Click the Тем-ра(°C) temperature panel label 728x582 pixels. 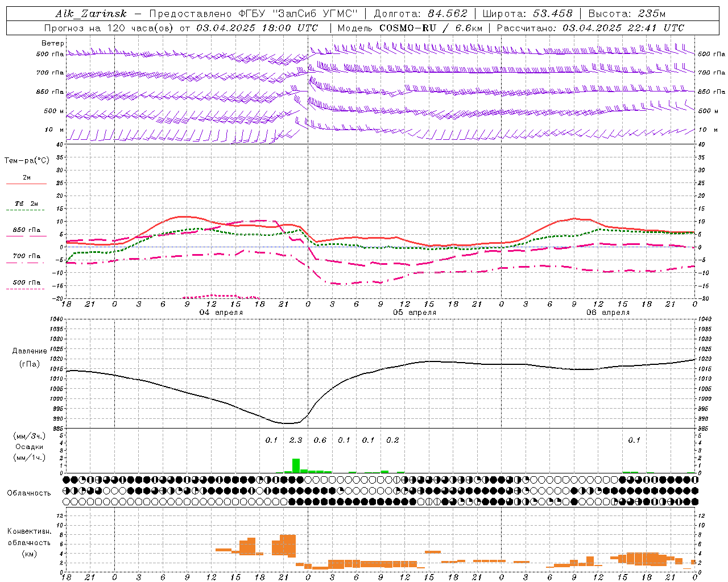(27, 161)
